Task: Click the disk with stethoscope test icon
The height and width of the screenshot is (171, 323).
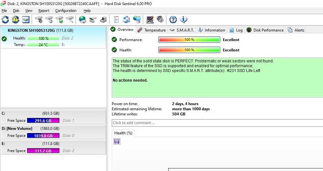Action: point(39,20)
